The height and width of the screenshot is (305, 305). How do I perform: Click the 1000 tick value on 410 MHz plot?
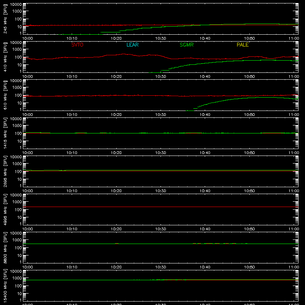[17, 50]
